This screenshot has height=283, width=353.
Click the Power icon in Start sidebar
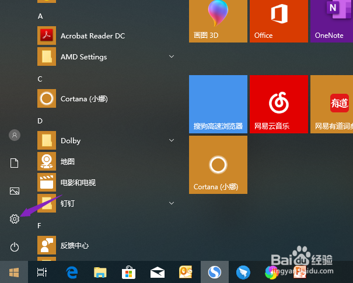pos(15,247)
